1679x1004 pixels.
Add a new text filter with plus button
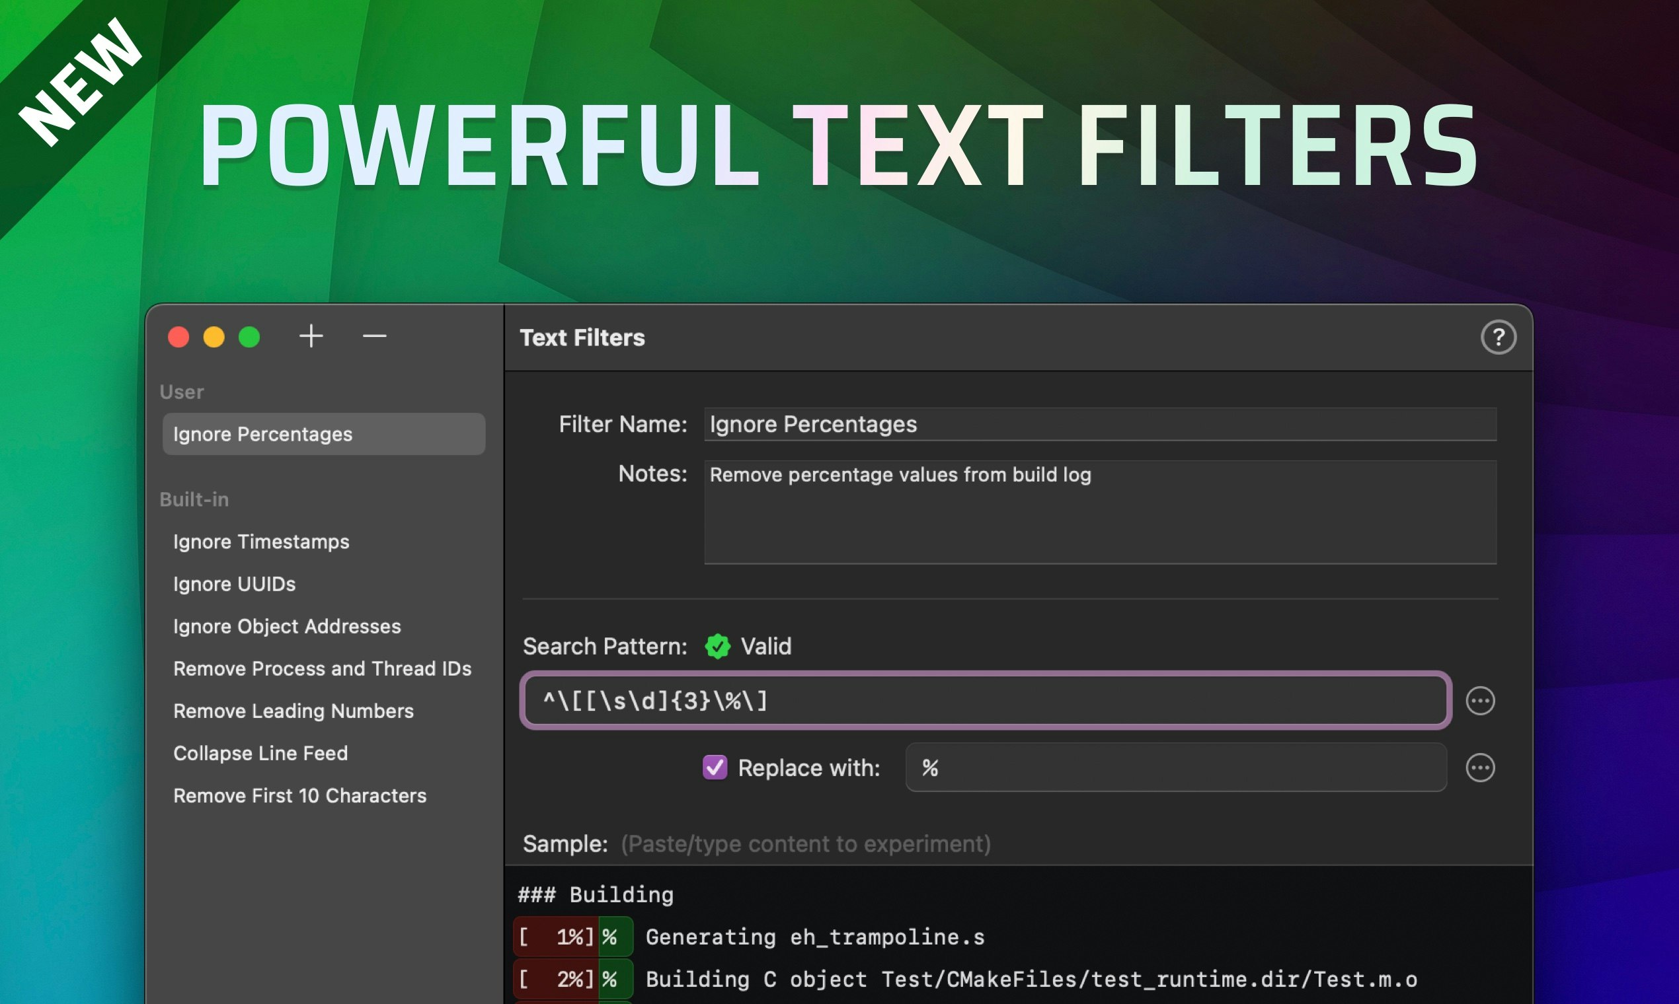311,336
